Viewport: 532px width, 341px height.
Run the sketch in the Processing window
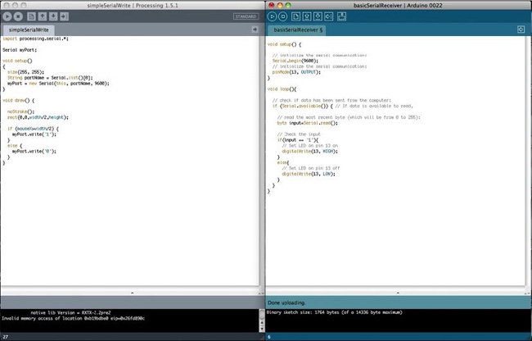point(7,16)
